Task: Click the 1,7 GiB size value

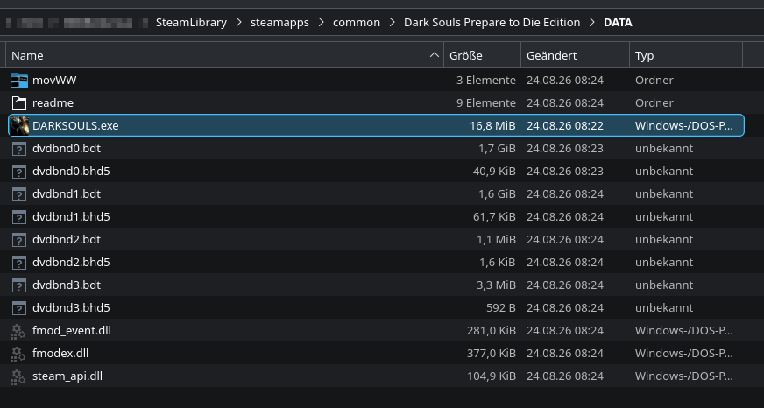Action: point(497,149)
